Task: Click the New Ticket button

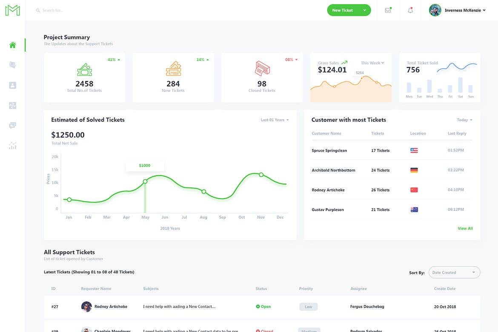Action: point(343,10)
